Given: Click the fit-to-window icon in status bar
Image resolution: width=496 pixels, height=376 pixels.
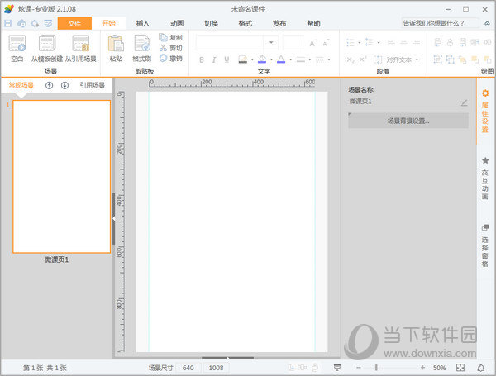Looking at the screenshot, I should pyautogui.click(x=460, y=368).
